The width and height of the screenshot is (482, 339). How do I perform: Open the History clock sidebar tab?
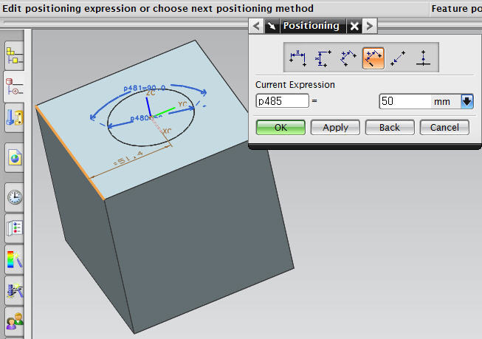coord(15,197)
